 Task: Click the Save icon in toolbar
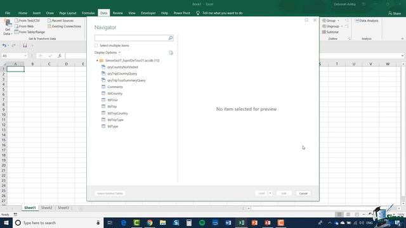(25, 46)
